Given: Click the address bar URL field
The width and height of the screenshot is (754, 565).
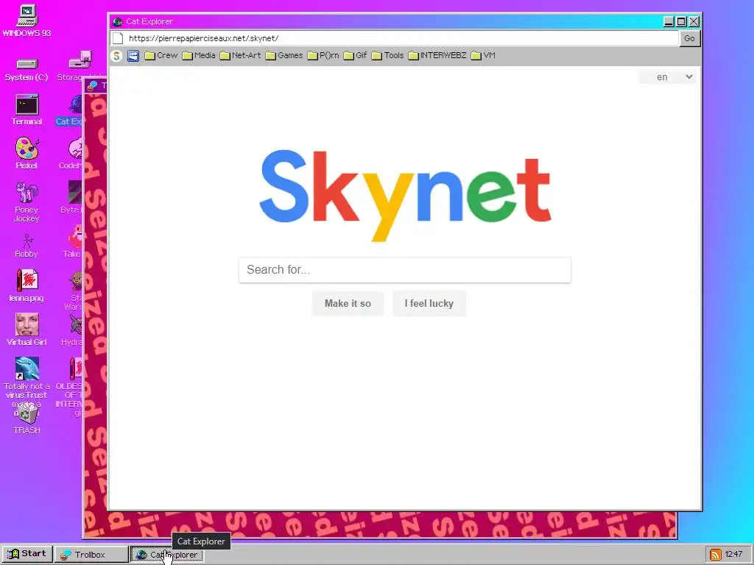Looking at the screenshot, I should pos(402,38).
